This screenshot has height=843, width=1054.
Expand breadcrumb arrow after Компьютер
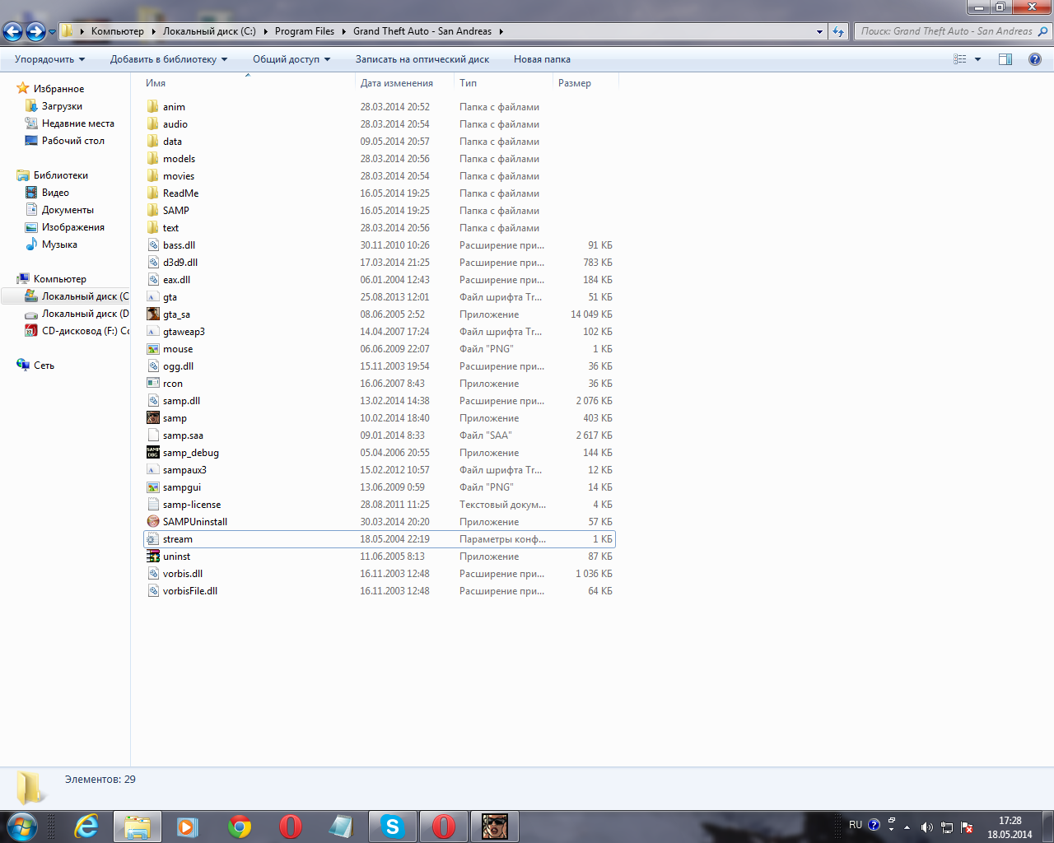point(153,31)
